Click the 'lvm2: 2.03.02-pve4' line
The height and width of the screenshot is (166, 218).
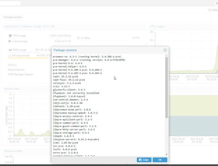click(x=66, y=143)
